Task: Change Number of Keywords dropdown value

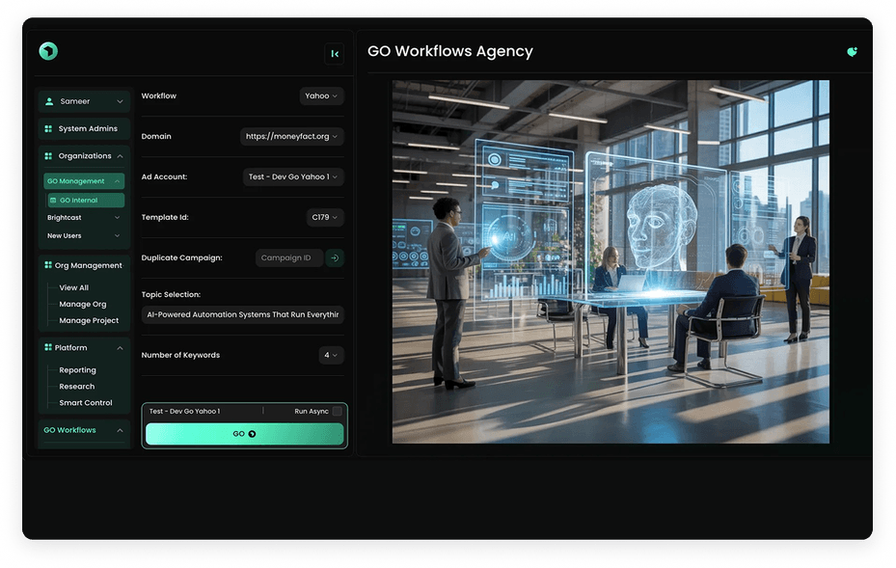Action: coord(331,355)
